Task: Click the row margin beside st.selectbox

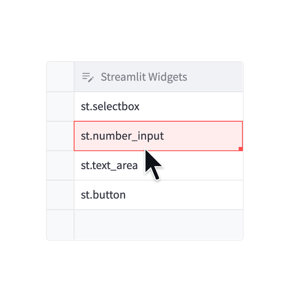Action: pos(60,106)
